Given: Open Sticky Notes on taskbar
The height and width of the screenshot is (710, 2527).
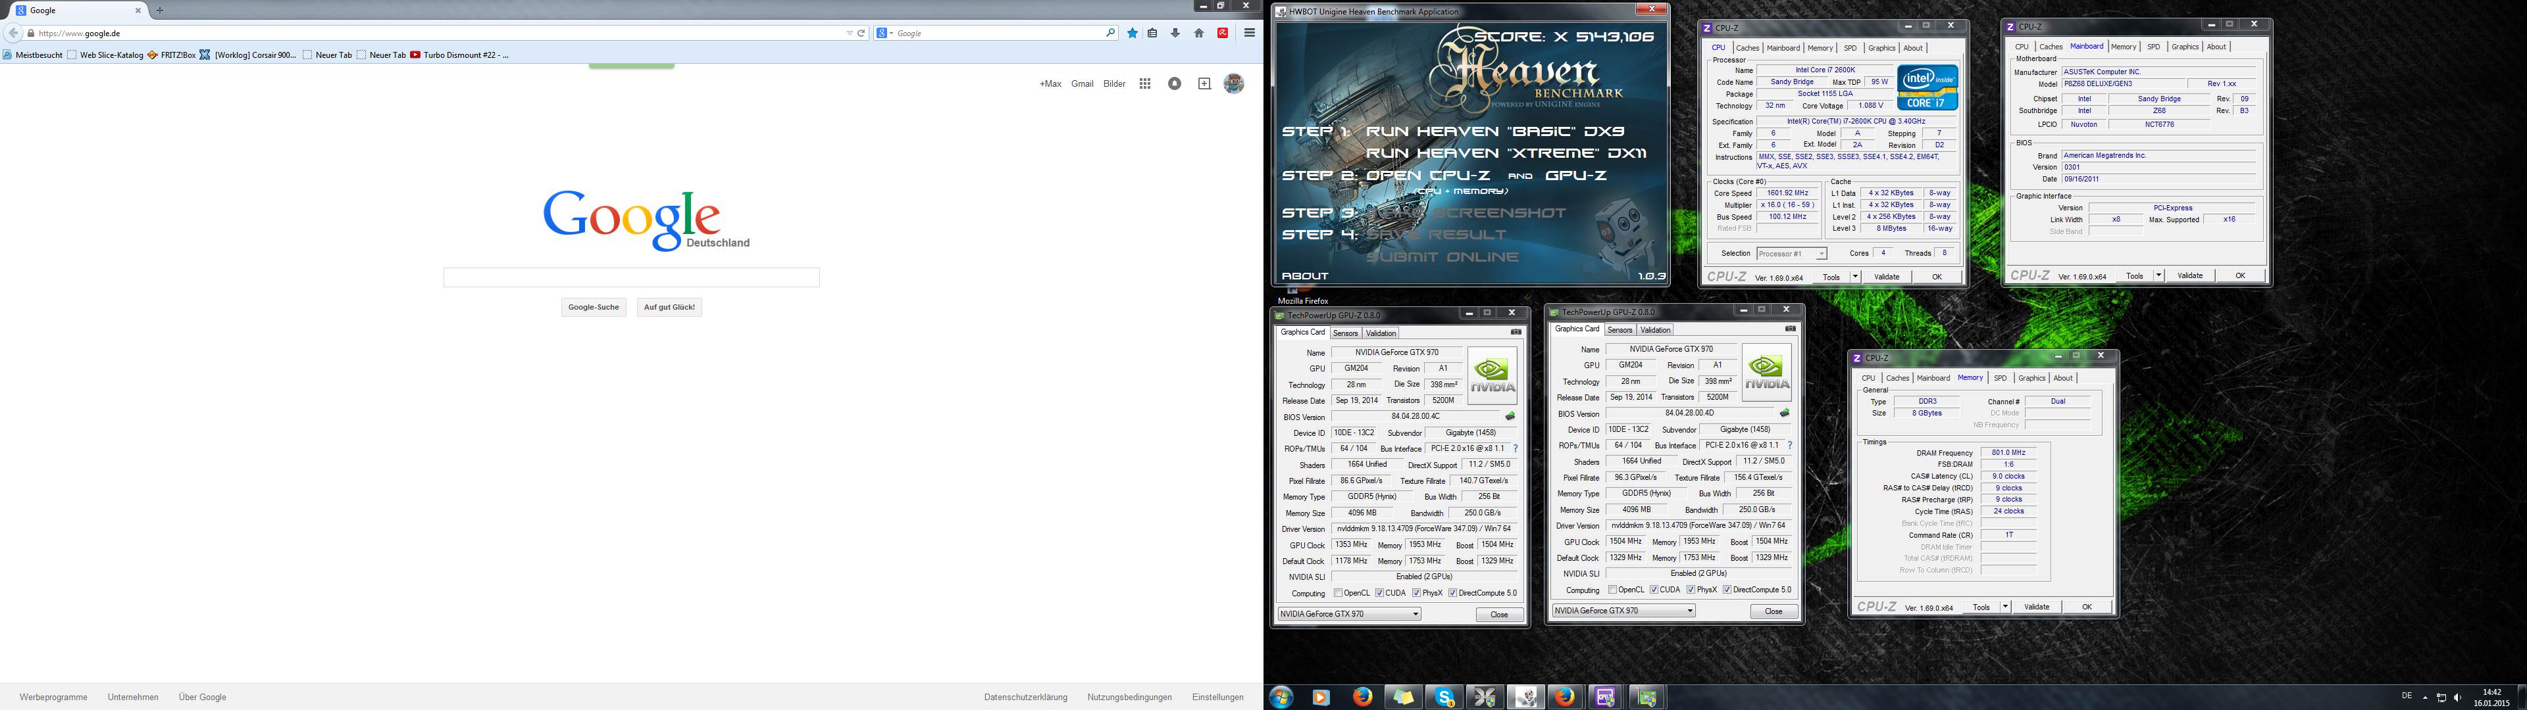Looking at the screenshot, I should (x=1404, y=698).
